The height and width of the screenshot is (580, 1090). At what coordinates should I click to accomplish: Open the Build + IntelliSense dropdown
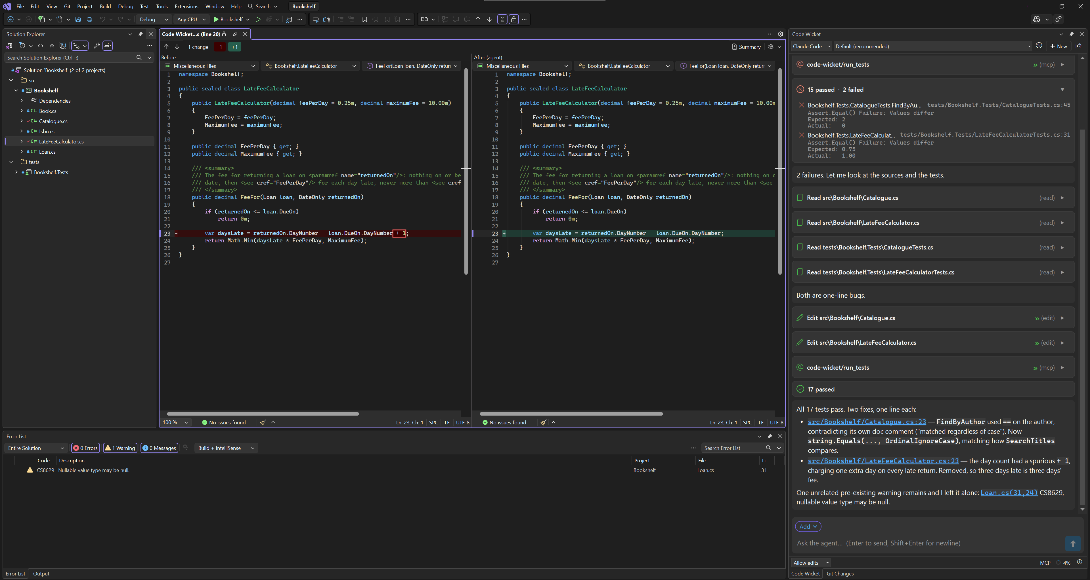pos(226,448)
